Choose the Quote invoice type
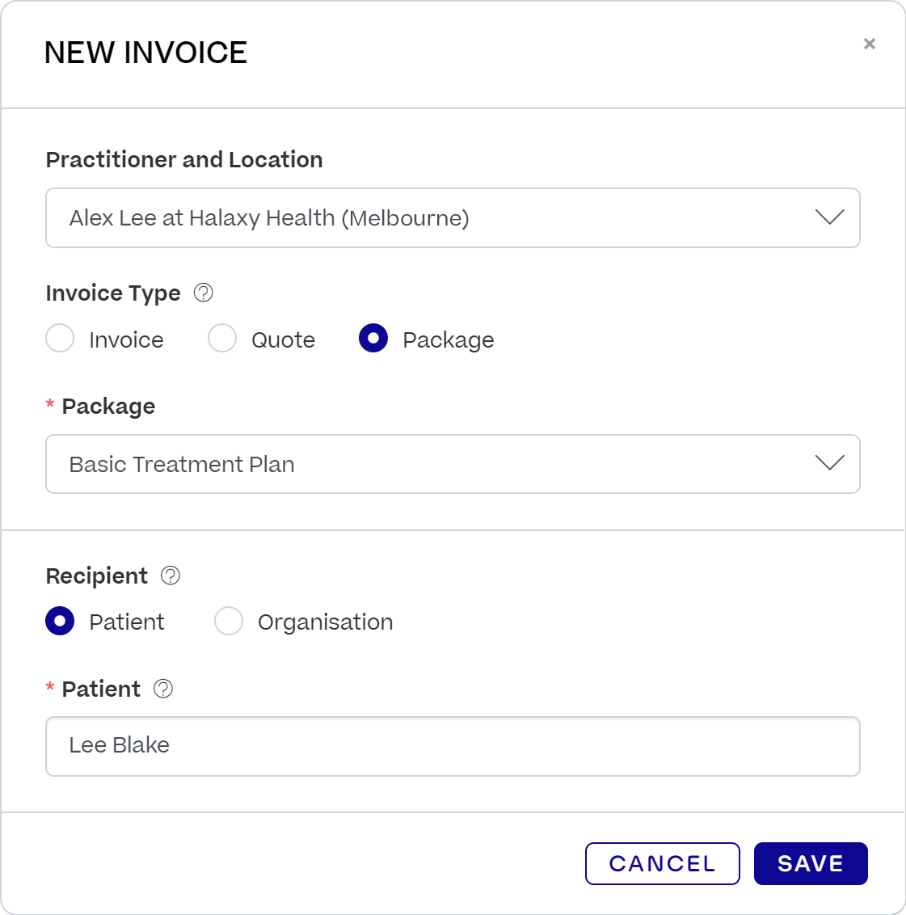 click(222, 339)
